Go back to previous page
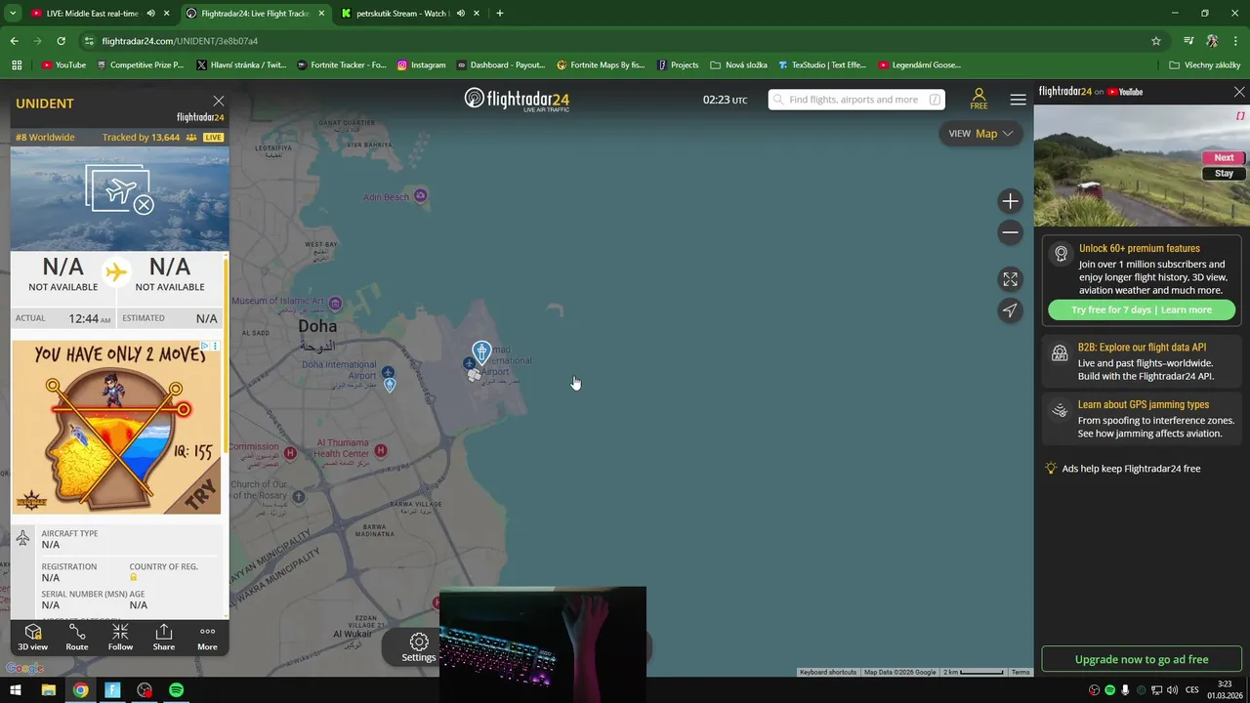The image size is (1250, 703). point(14,41)
